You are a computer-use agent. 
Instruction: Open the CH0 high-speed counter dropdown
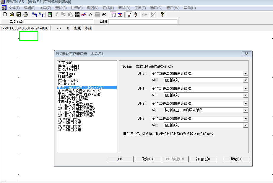246,74
